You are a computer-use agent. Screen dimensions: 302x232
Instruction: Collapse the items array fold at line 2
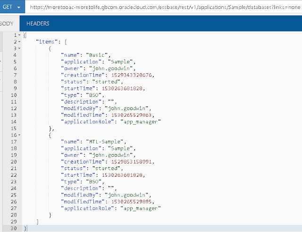click(x=19, y=42)
